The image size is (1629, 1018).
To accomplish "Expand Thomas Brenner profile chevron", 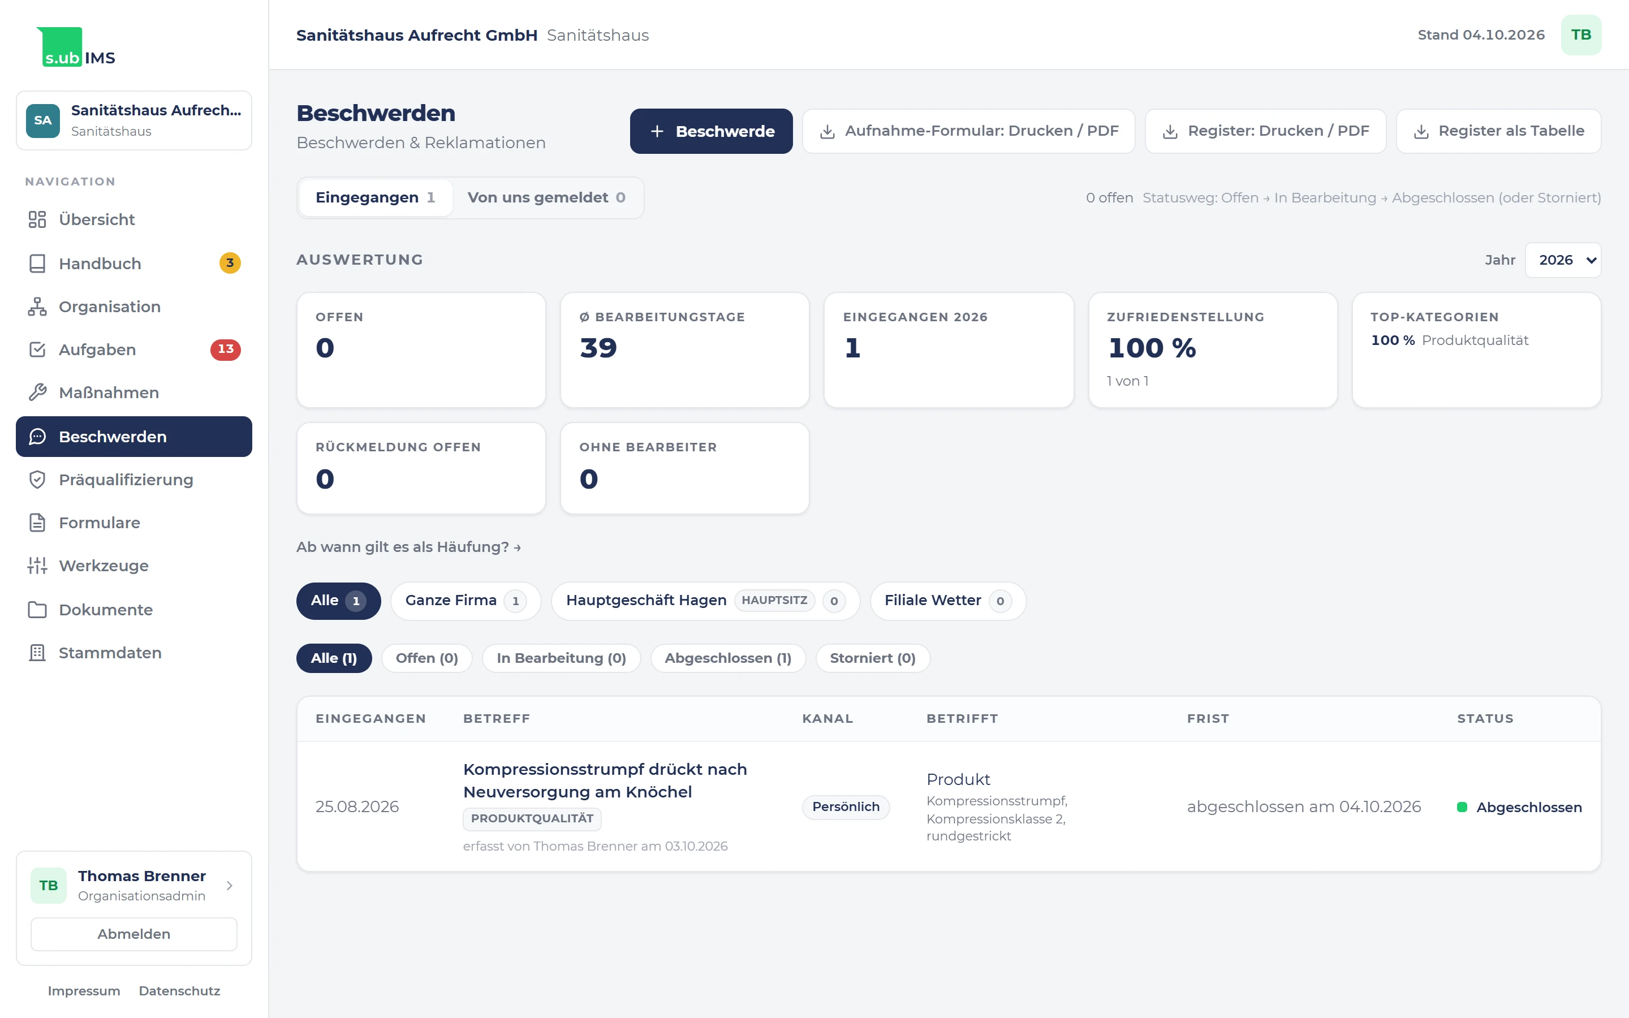I will point(230,885).
